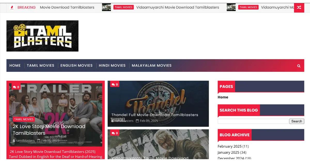Click the blog search text field
Viewport: 310px width, 162px height.
(x=253, y=121)
